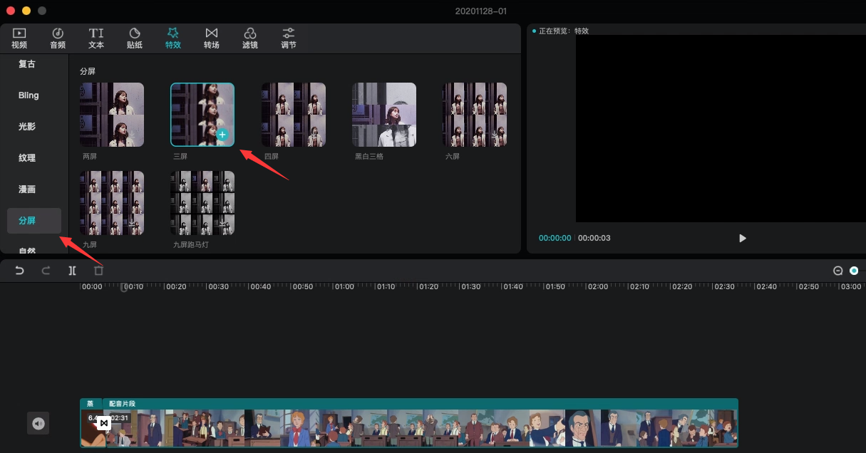The image size is (866, 453).
Task: Open the 视频 video panel
Action: (19, 38)
